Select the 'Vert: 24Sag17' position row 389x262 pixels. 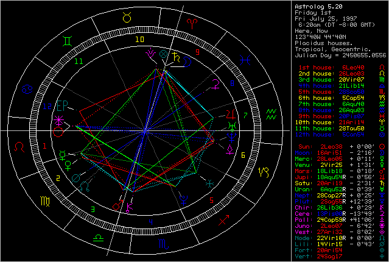[340, 257]
